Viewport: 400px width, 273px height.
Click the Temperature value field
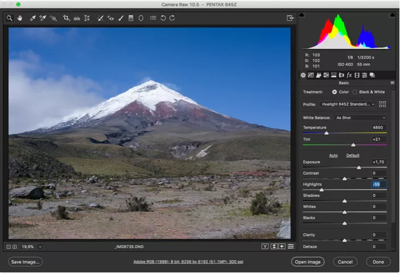(x=378, y=127)
